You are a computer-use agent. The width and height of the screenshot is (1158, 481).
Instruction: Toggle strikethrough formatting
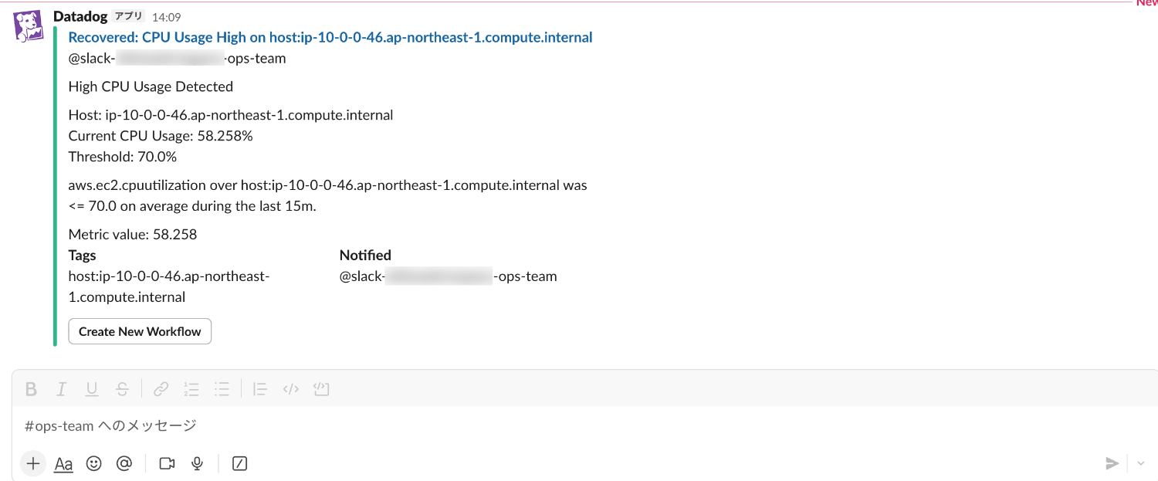[x=122, y=389]
